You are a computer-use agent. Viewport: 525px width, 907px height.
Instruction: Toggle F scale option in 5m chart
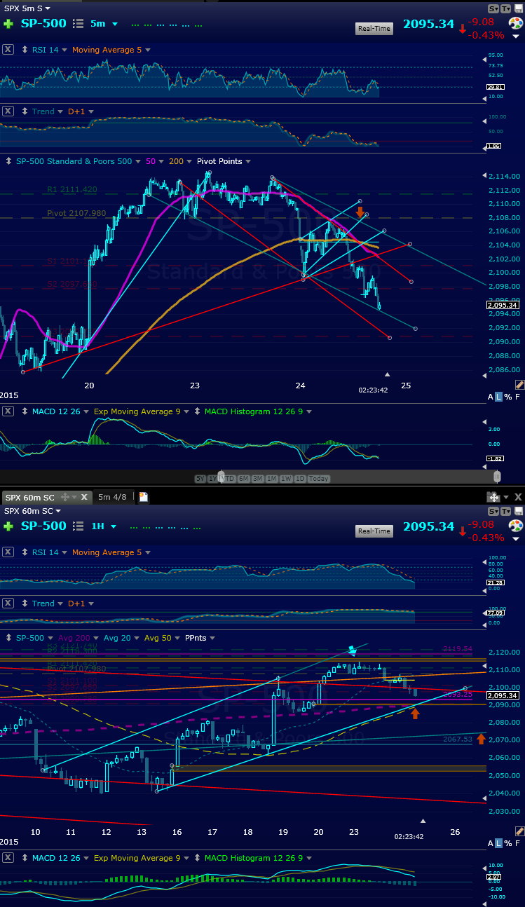click(x=519, y=397)
